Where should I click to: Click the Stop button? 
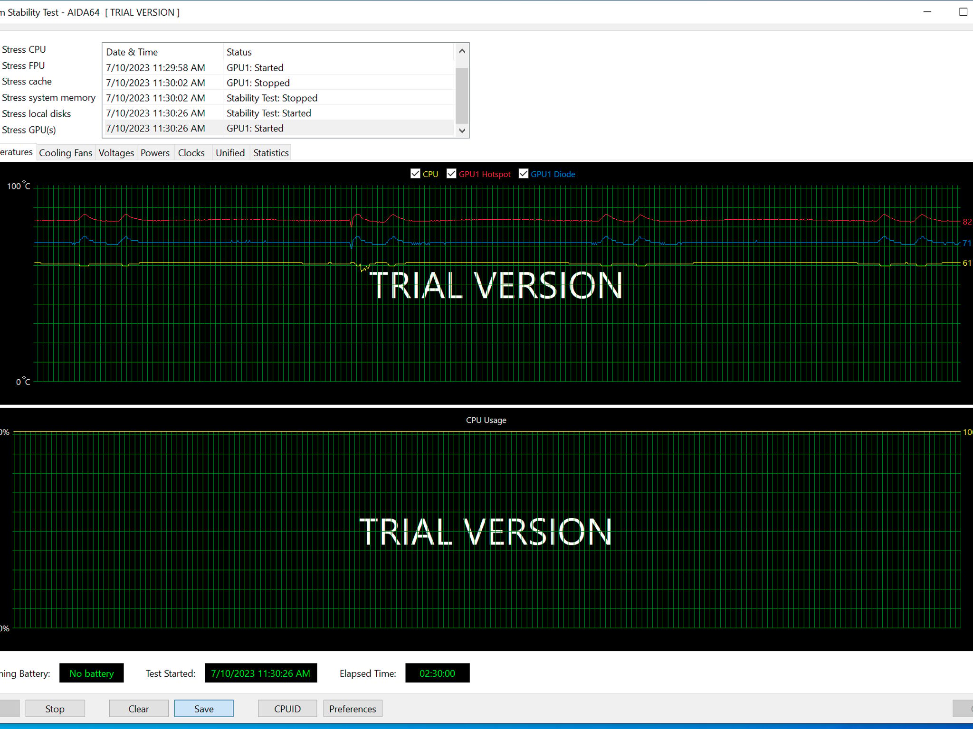(55, 709)
